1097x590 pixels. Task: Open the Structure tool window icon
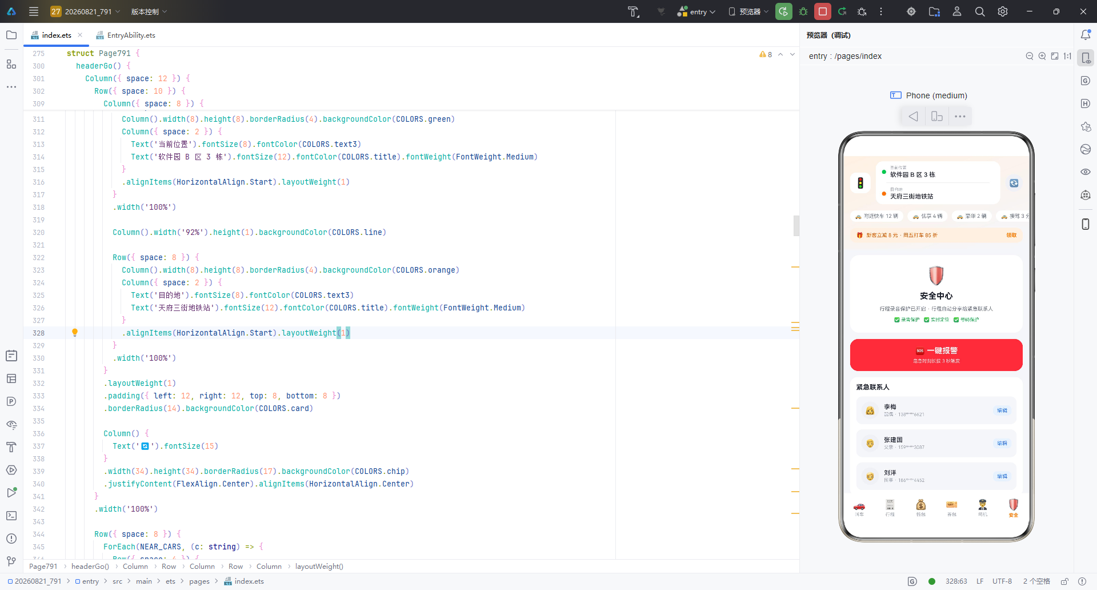click(x=11, y=63)
